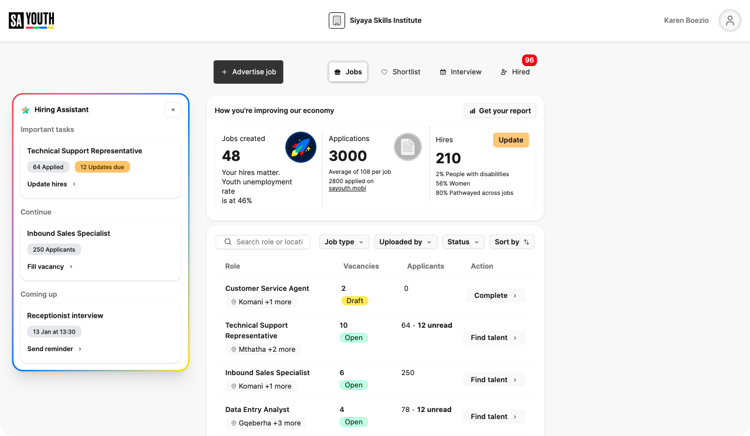Click the 96 notification badge on Hired

tap(530, 60)
